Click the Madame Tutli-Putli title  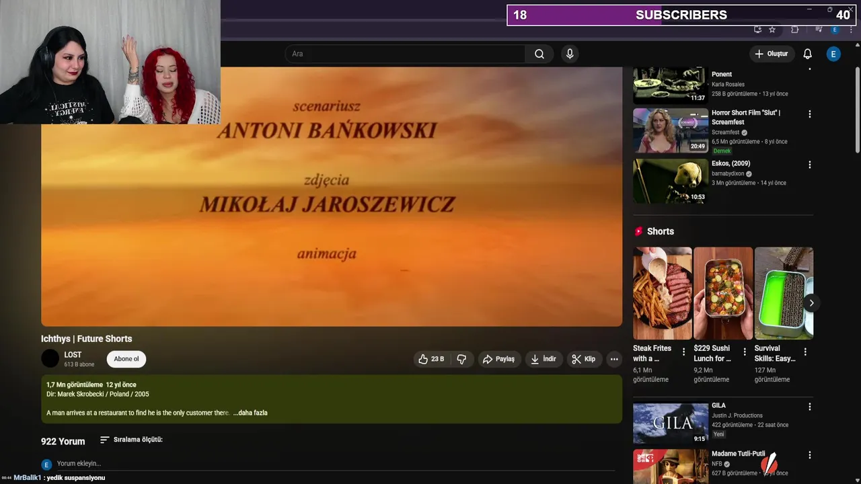coord(739,454)
